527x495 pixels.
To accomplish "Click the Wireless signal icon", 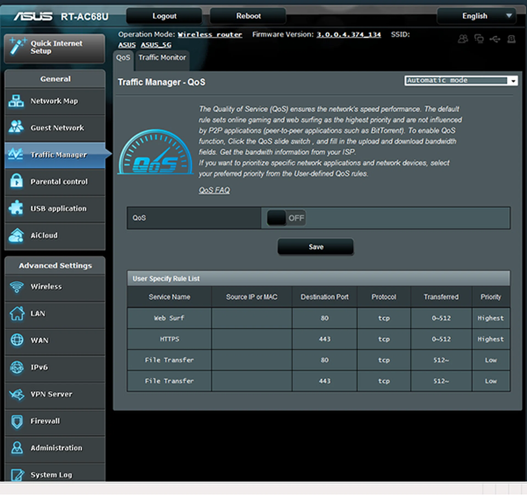I will (16, 287).
